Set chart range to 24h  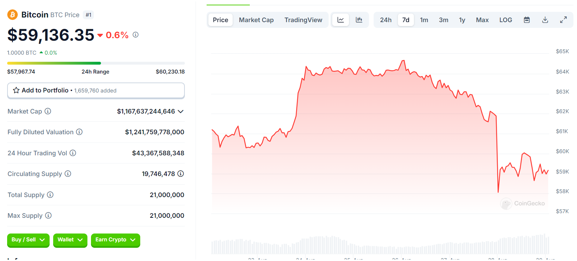(x=386, y=20)
